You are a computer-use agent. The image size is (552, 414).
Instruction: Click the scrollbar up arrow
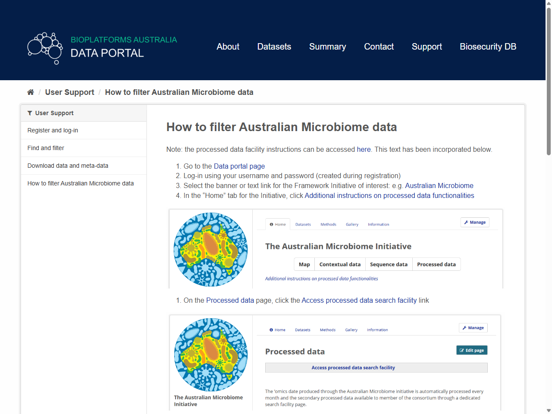point(549,3)
